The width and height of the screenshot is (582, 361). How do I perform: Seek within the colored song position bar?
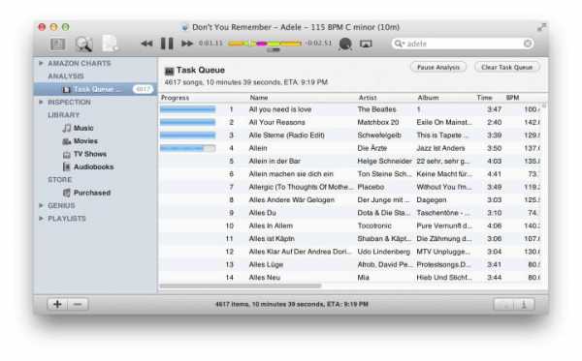point(264,44)
